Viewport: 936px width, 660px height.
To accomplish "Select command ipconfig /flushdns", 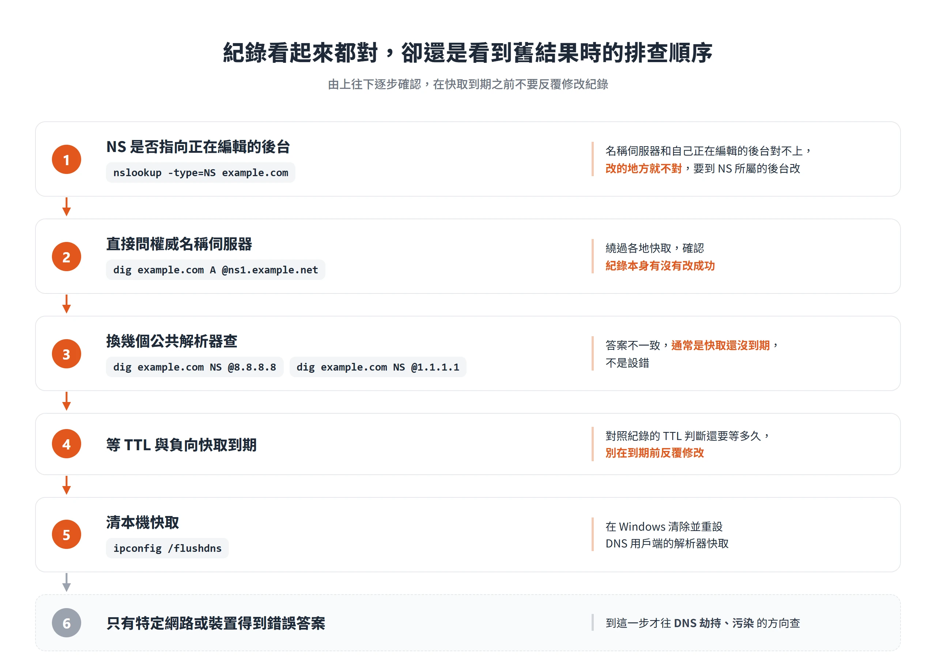I will coord(167,549).
